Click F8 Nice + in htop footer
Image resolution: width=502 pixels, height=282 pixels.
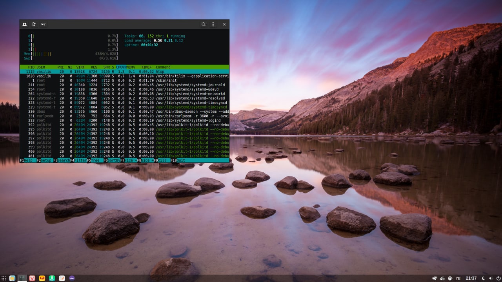pos(145,160)
